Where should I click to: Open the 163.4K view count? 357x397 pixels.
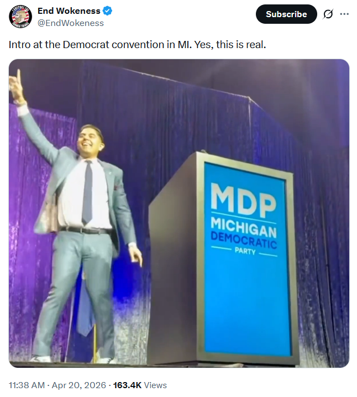click(127, 385)
